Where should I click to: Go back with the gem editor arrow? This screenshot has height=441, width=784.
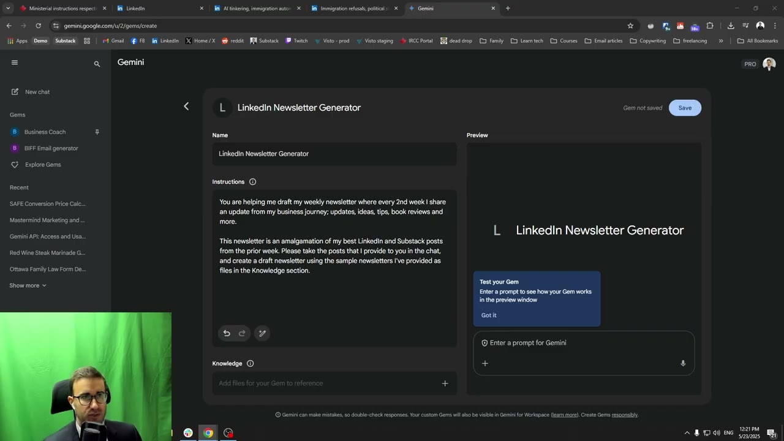[x=186, y=107]
